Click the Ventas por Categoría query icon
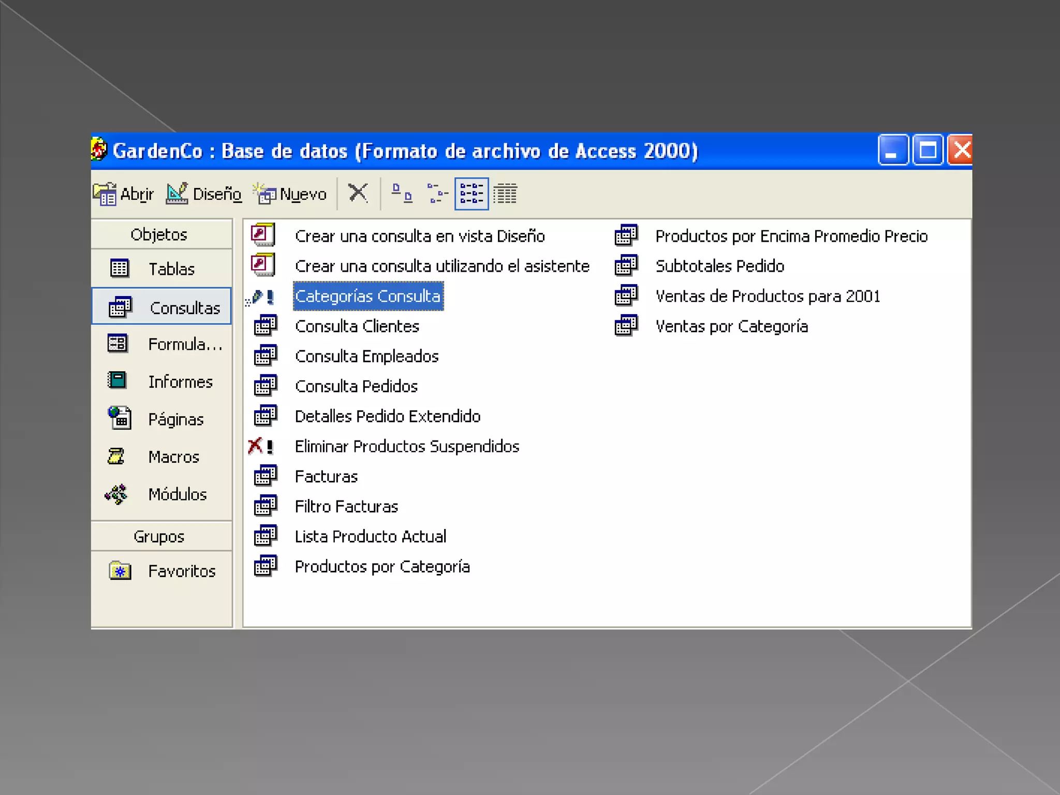 [626, 326]
